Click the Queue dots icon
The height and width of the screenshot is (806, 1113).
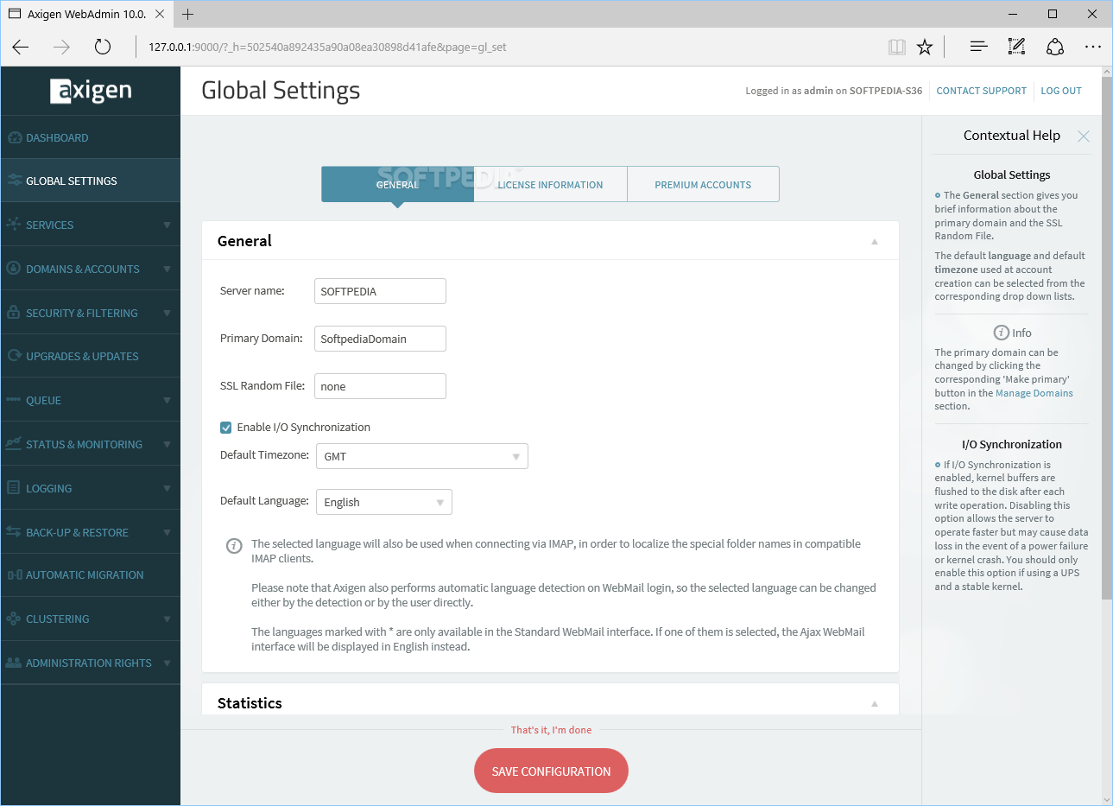click(x=14, y=400)
